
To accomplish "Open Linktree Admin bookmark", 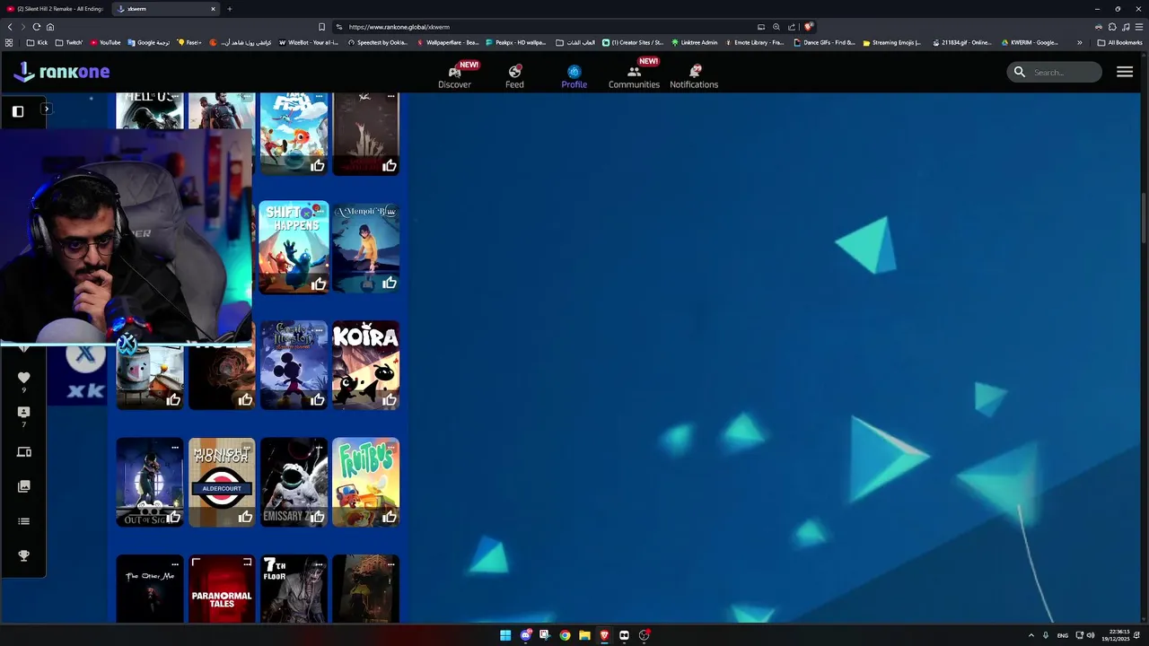I will tap(693, 42).
